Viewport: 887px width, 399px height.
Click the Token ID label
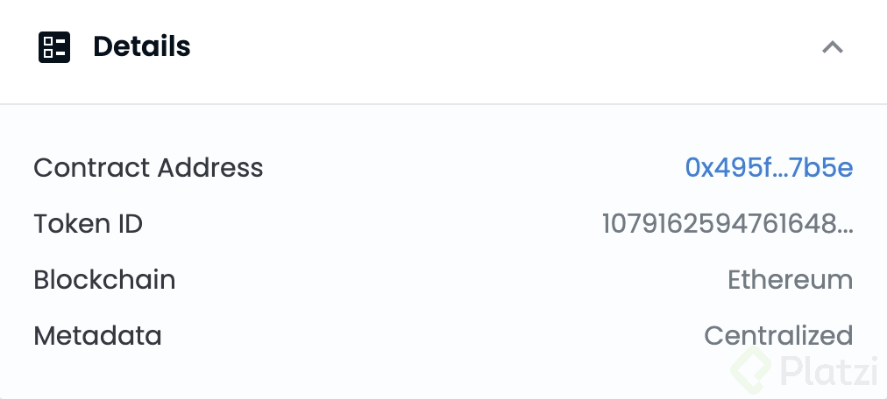(x=88, y=224)
